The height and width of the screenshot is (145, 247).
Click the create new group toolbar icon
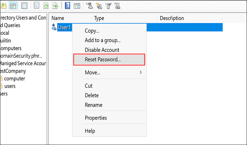pos(99,6)
